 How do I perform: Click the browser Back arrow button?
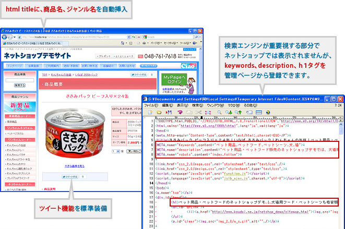[x=4, y=37]
